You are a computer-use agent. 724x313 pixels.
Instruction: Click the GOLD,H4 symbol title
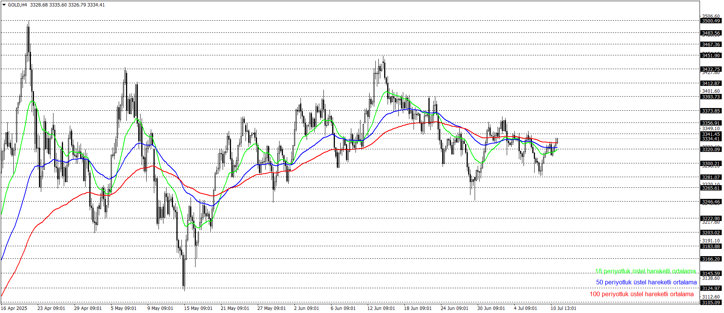pos(18,5)
